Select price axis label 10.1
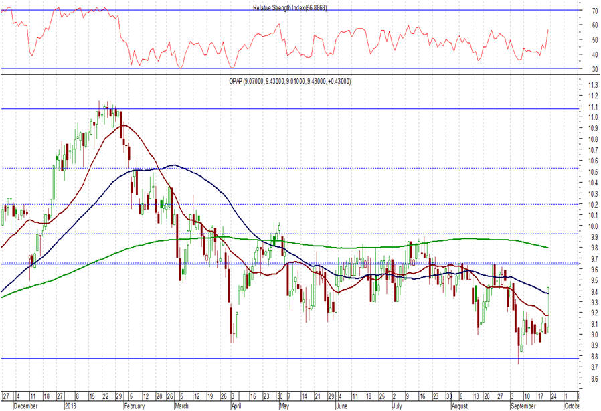 click(594, 215)
